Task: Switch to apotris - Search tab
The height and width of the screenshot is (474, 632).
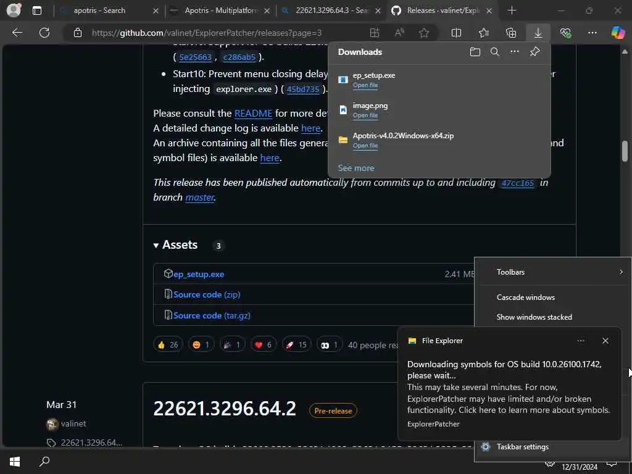Action: click(99, 10)
